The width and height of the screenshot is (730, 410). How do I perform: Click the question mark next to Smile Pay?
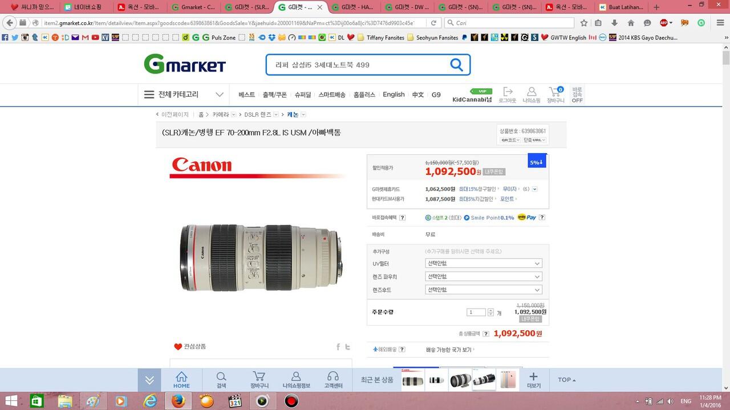pyautogui.click(x=542, y=218)
